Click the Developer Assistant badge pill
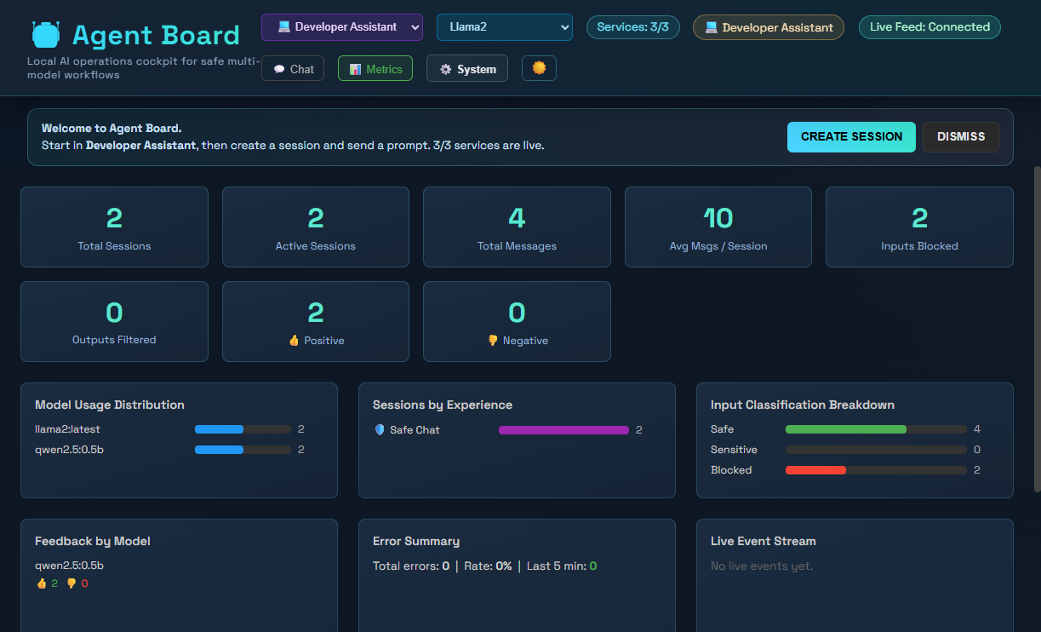1041x632 pixels. pos(769,27)
